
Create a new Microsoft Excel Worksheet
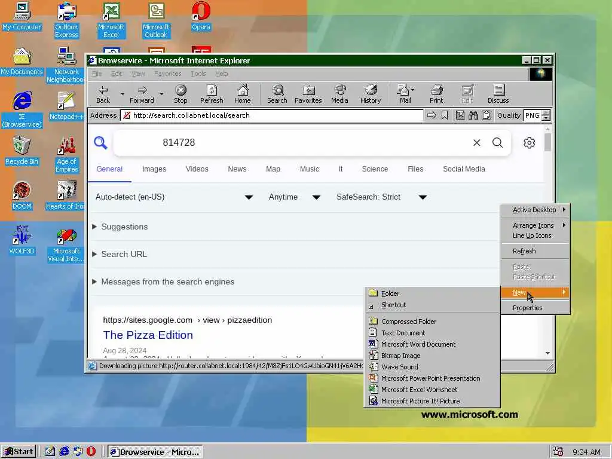click(x=432, y=390)
